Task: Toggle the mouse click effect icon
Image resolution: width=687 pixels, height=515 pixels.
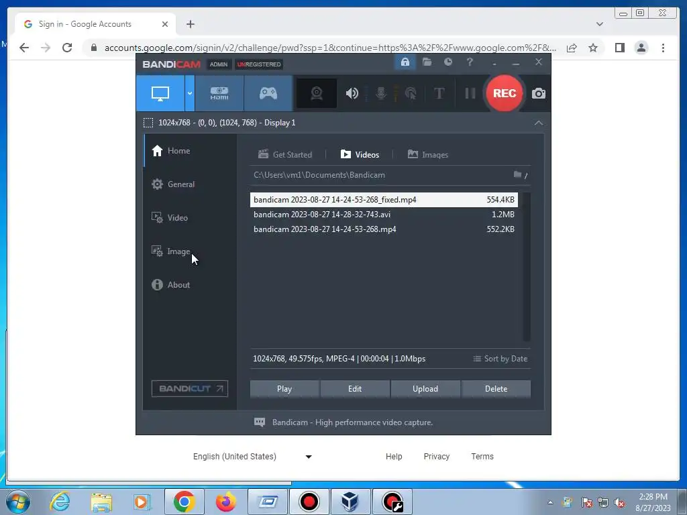Action: point(411,93)
